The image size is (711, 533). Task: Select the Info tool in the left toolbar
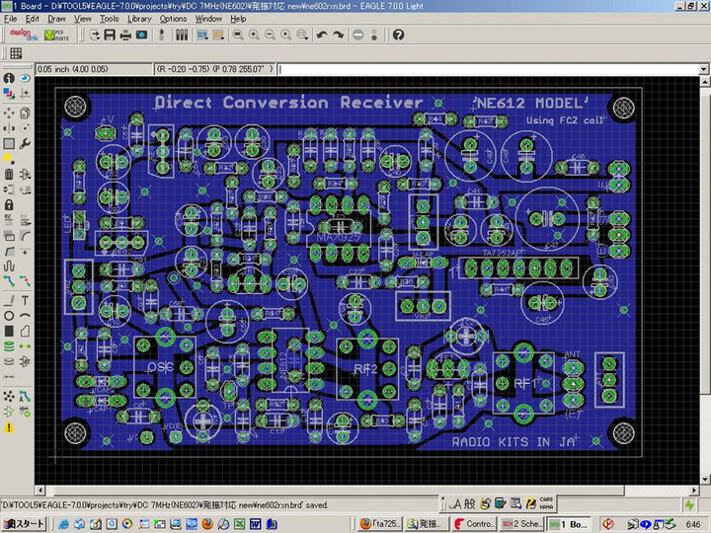click(9, 77)
